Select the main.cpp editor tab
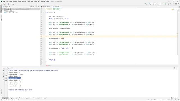 click(x=57, y=7)
